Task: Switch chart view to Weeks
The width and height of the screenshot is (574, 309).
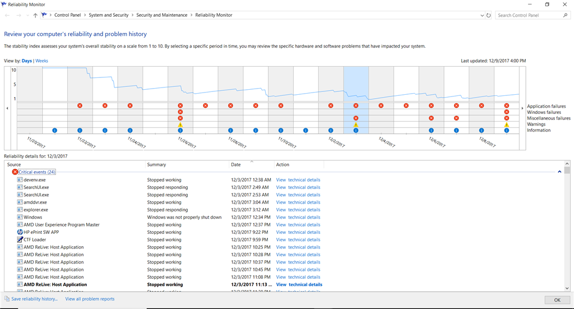Action: point(41,61)
